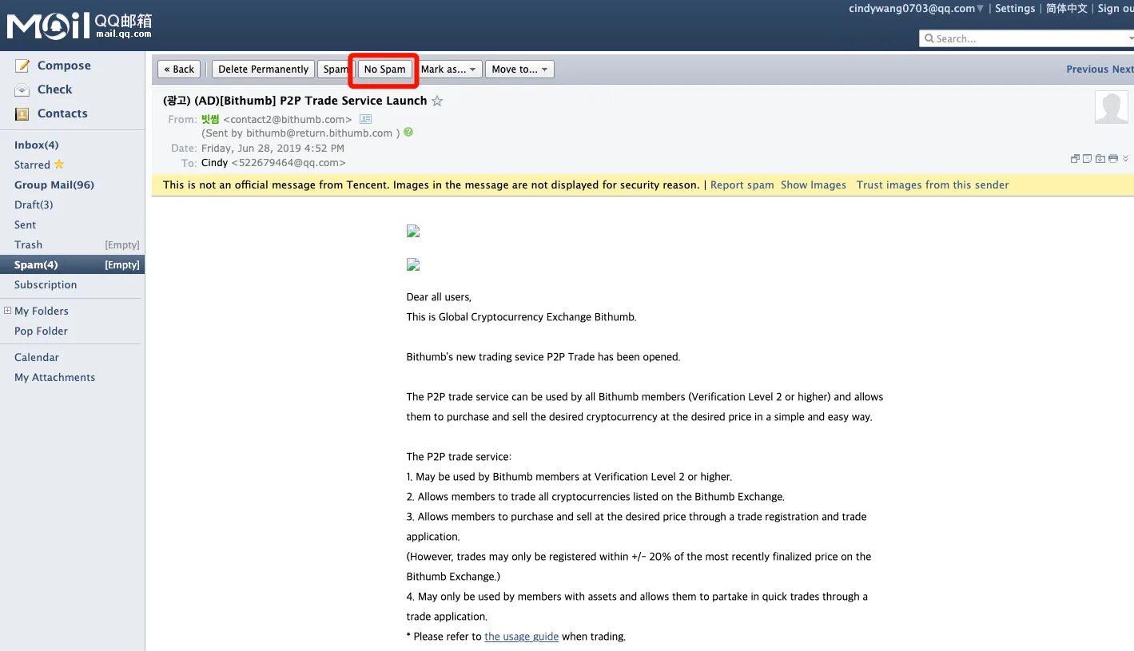Click the yellow star beside Starred
This screenshot has height=651, width=1134.
58,164
